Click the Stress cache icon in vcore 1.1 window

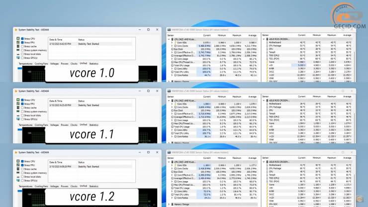(x=18, y=107)
